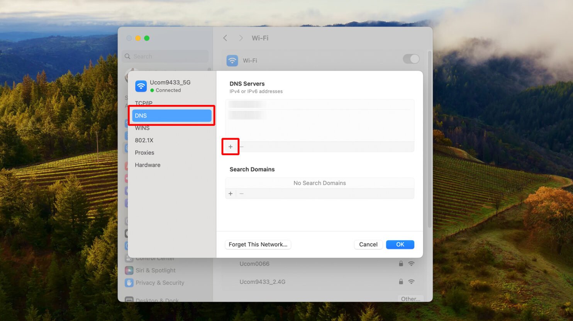Confirm changes with the OK button
Screen dimensions: 573x321
(x=400, y=245)
